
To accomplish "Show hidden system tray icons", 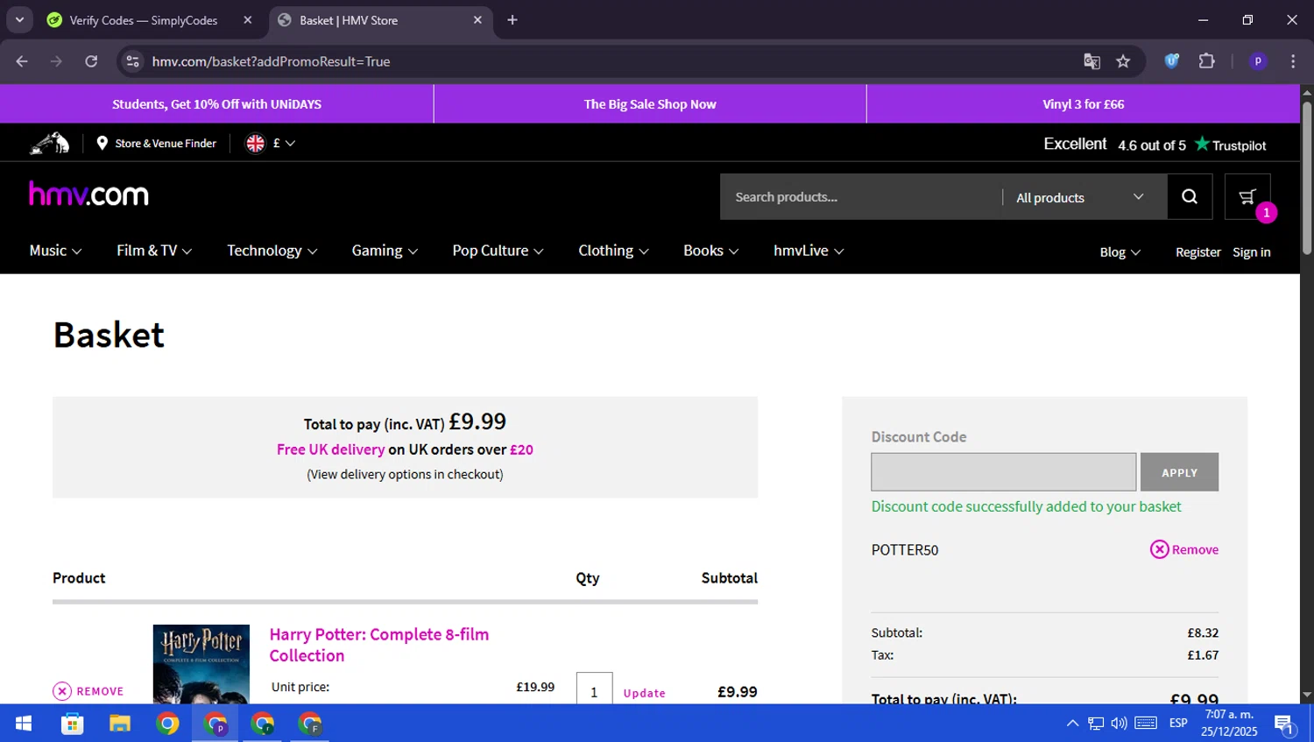I will tap(1072, 724).
